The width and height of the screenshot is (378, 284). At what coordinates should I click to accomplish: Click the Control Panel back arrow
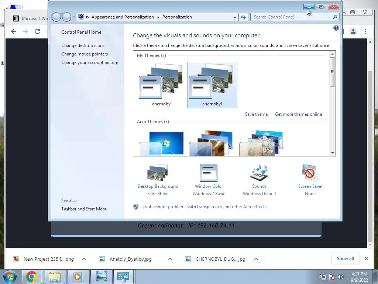point(56,17)
